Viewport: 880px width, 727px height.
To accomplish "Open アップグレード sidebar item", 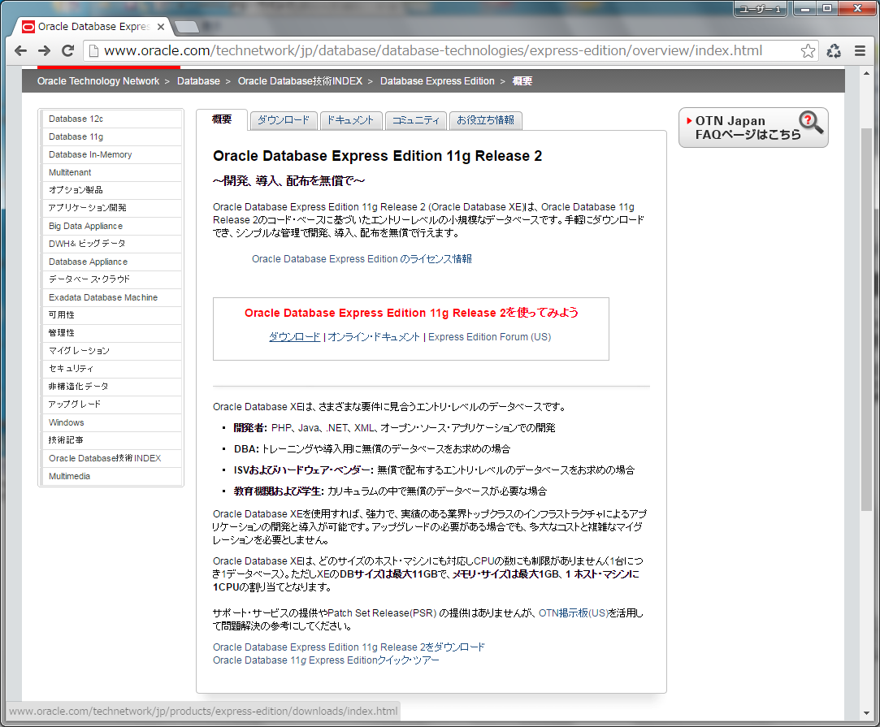I will click(112, 405).
